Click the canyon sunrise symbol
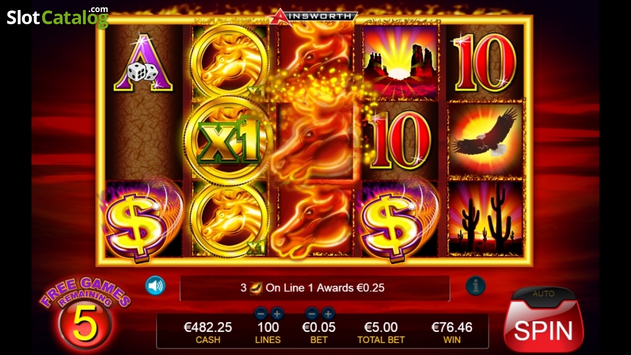The width and height of the screenshot is (631, 355). (x=400, y=62)
